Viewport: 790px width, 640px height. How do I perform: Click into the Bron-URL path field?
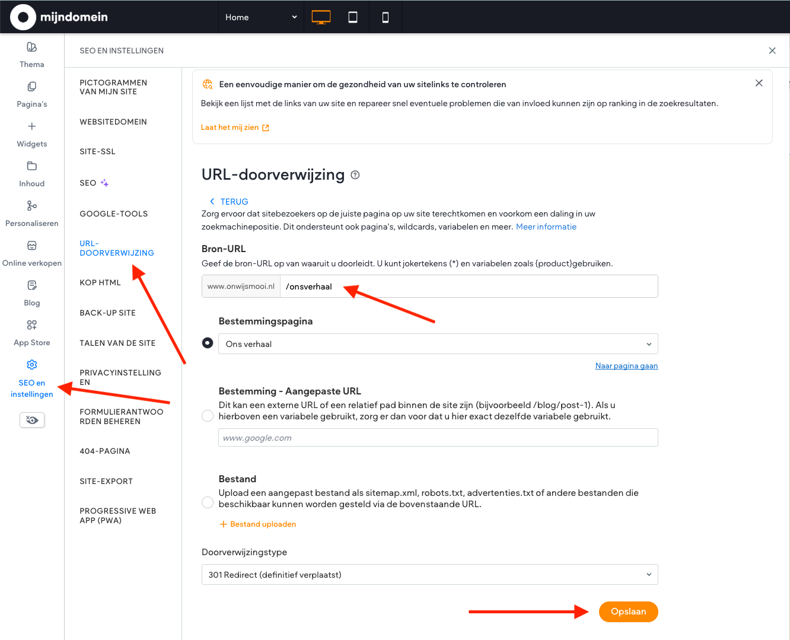[x=469, y=286]
